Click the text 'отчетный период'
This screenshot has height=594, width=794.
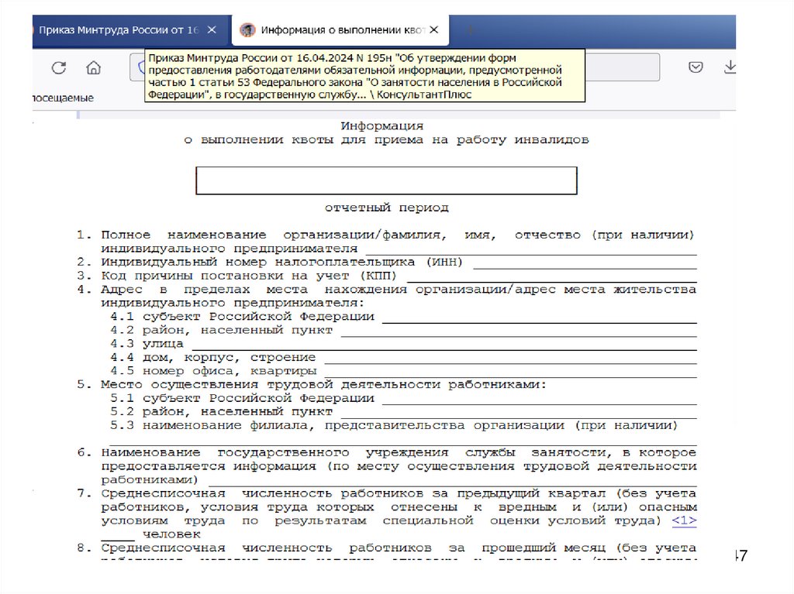[x=386, y=208]
